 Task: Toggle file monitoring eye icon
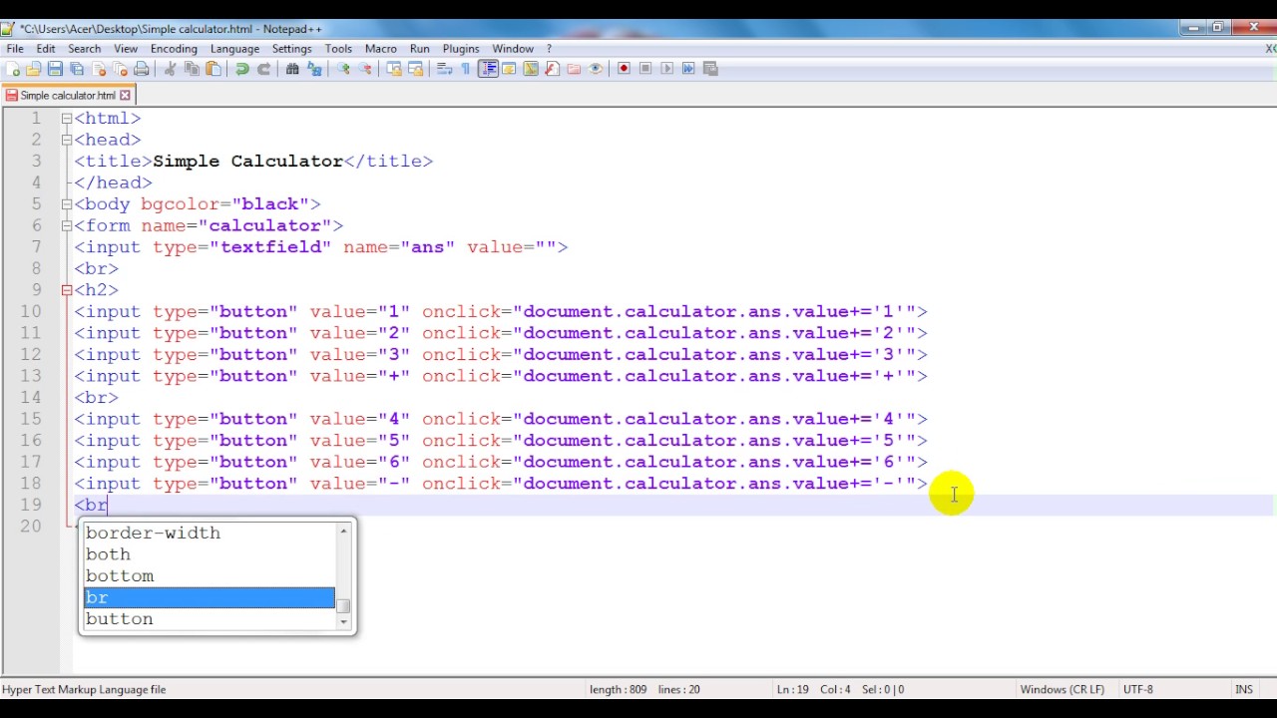pyautogui.click(x=596, y=69)
